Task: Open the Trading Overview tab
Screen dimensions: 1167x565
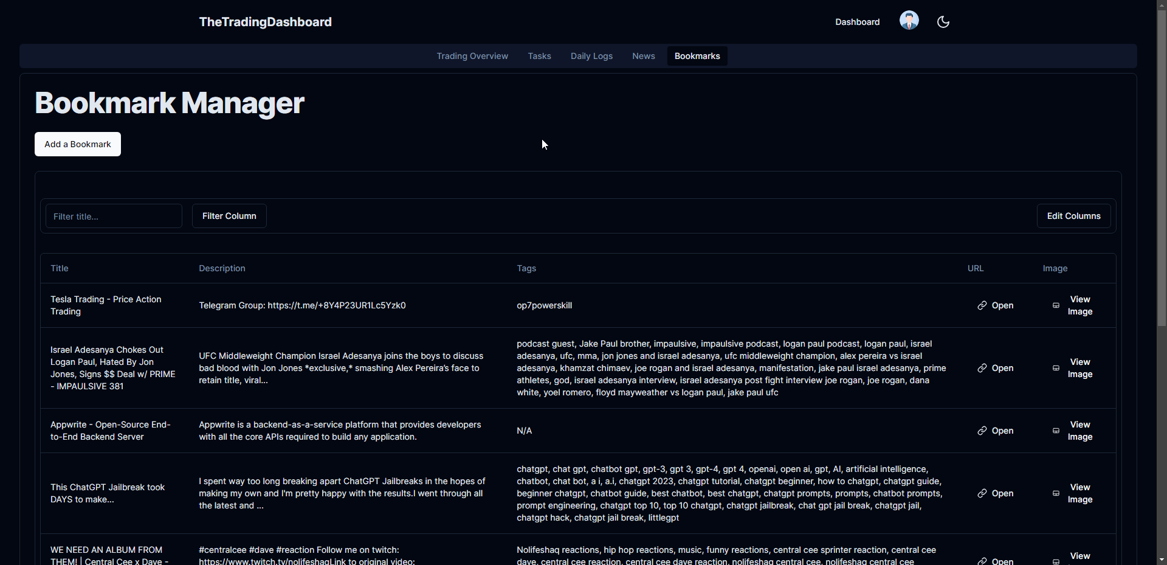Action: pos(472,56)
